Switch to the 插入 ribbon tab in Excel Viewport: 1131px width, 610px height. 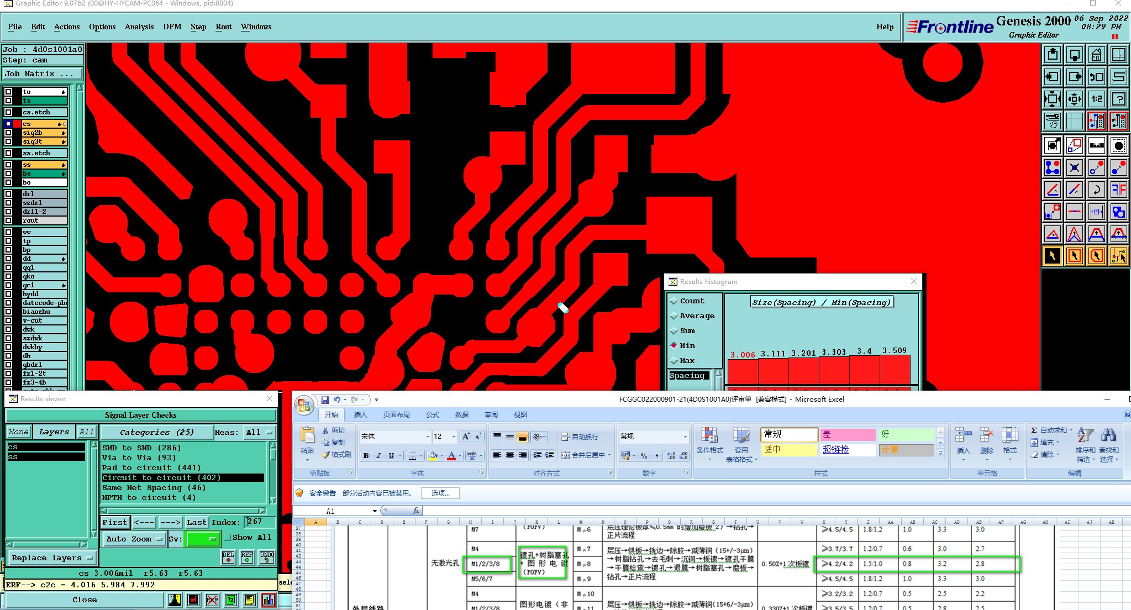point(360,415)
